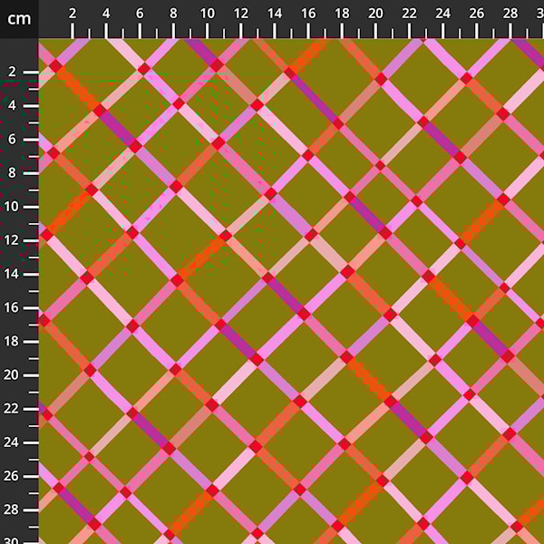The image size is (544, 544).
Task: Click the 4 mark on the left ruler
Action: click(x=15, y=105)
